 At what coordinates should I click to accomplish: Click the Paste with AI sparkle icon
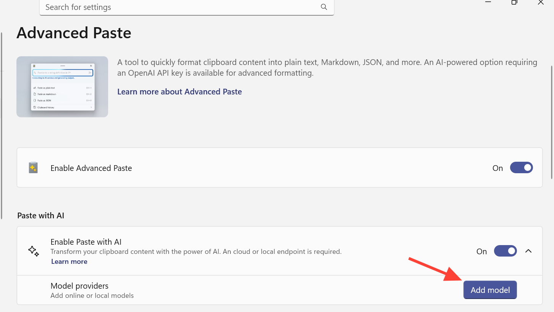click(34, 251)
